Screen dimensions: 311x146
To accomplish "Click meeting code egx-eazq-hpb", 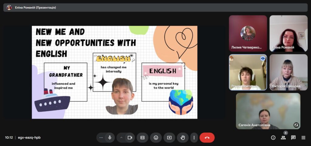I will [x=29, y=138].
